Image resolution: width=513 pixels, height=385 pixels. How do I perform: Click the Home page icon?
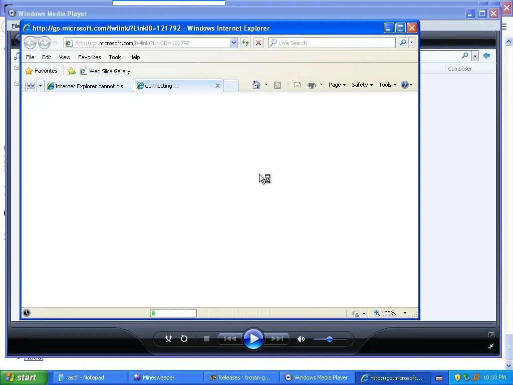pos(256,85)
